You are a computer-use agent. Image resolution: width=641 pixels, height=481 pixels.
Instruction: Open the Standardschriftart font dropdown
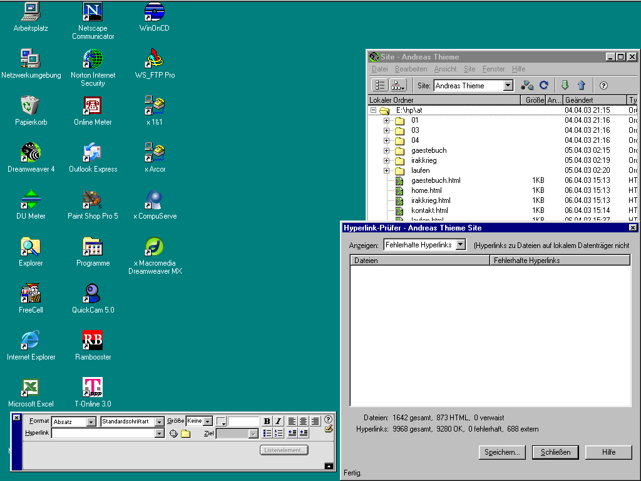(160, 422)
